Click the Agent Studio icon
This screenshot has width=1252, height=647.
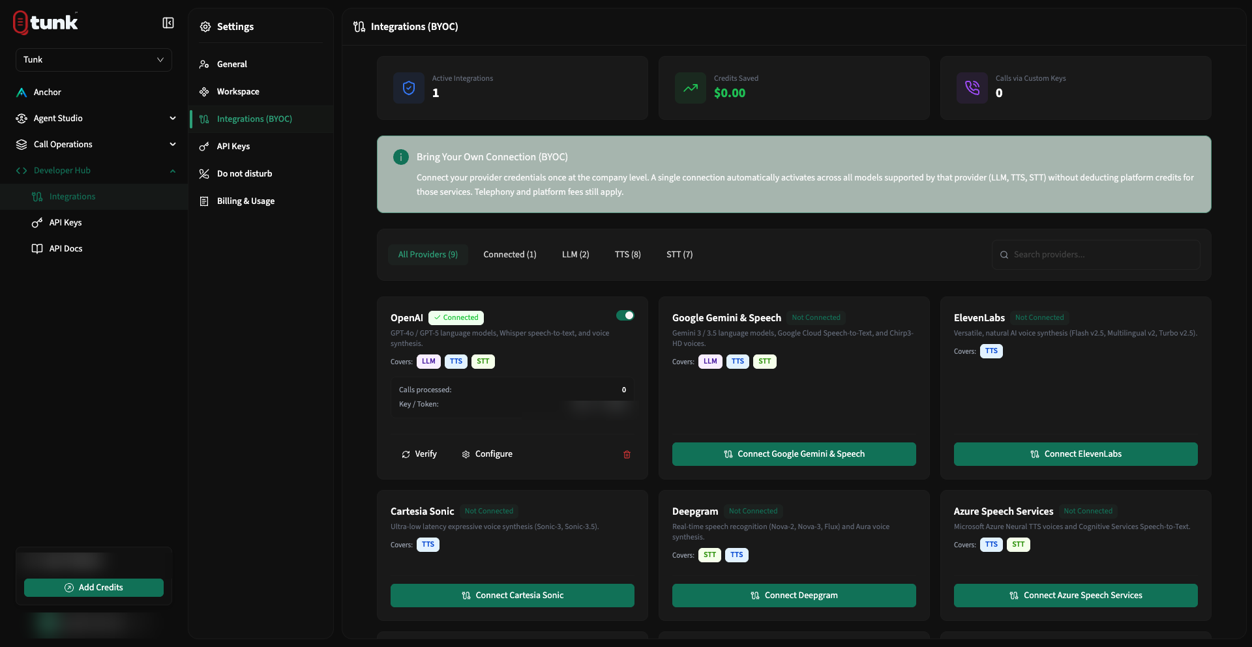[x=22, y=119]
